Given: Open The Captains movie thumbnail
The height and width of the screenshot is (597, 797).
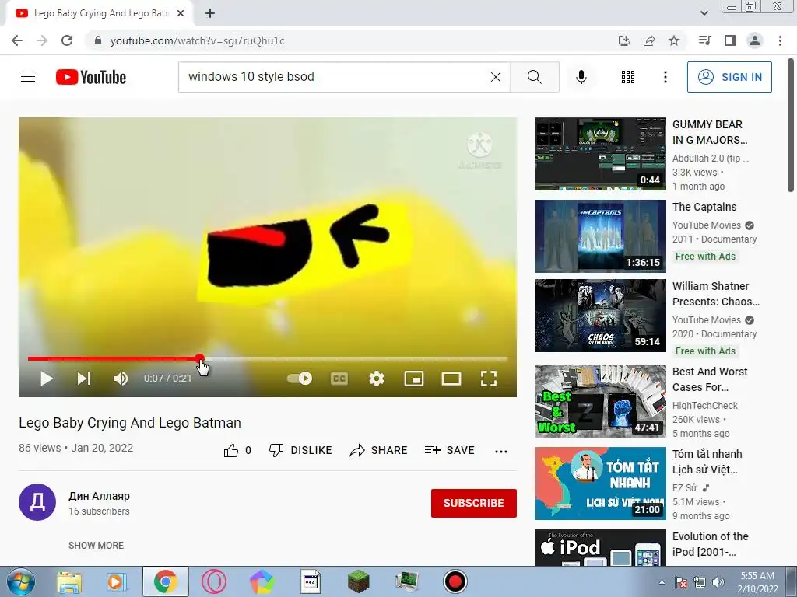Looking at the screenshot, I should (600, 236).
